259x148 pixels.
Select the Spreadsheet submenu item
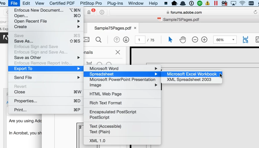pos(122,74)
